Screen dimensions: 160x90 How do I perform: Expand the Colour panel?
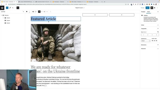click(x=150, y=25)
